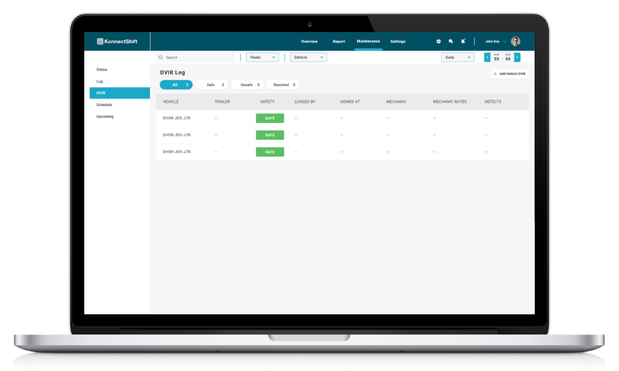Go to next date range arrow

coord(517,57)
